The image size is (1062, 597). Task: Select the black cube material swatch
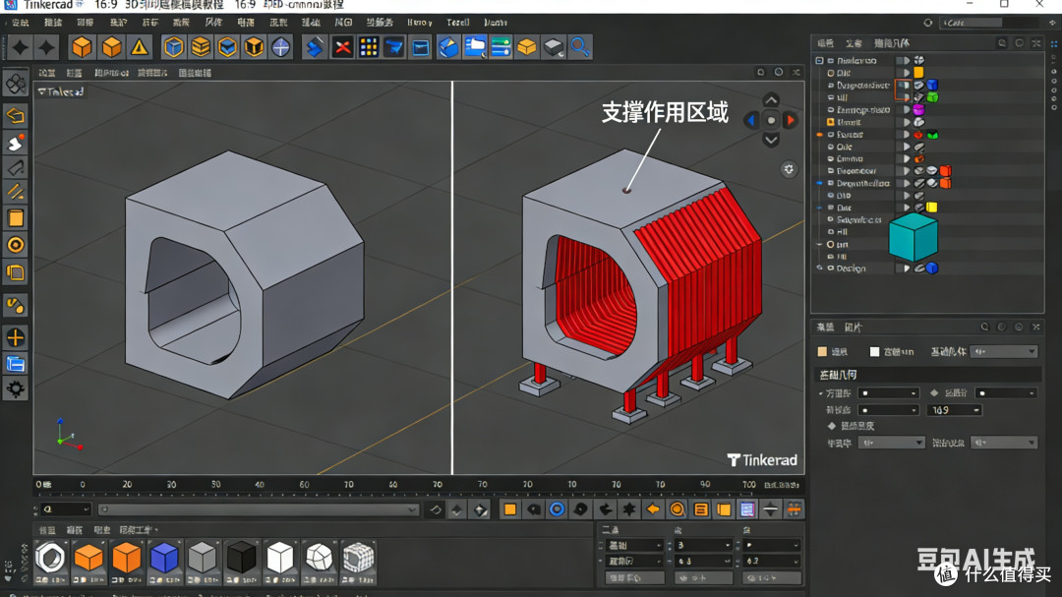[x=241, y=561]
